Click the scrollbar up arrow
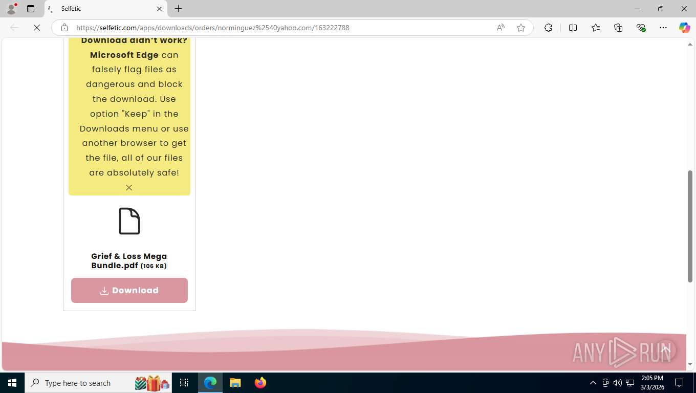This screenshot has height=393, width=696. [690, 45]
